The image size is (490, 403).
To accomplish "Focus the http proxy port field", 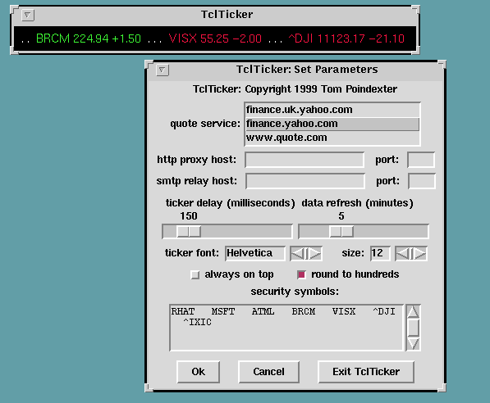I will pos(421,160).
